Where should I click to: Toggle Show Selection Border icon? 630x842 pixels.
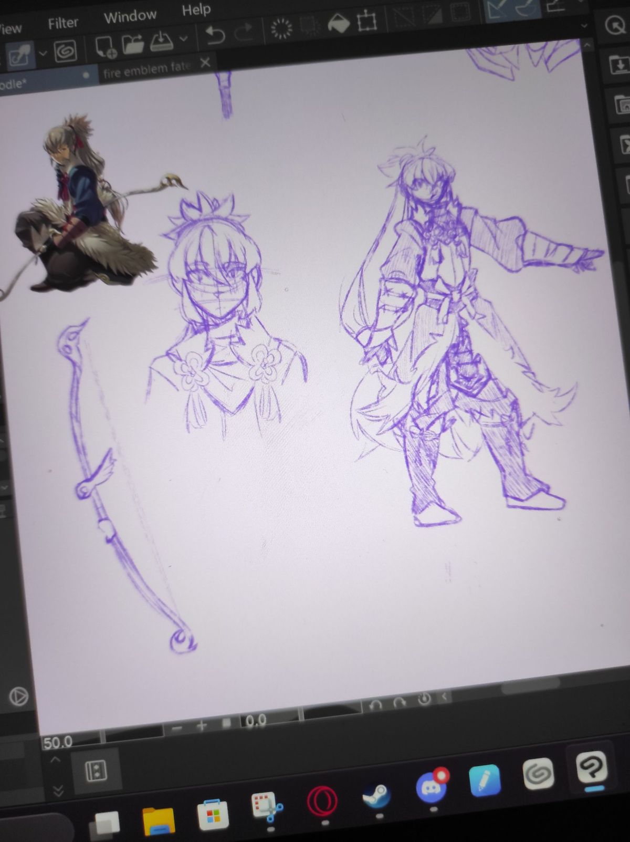460,12
